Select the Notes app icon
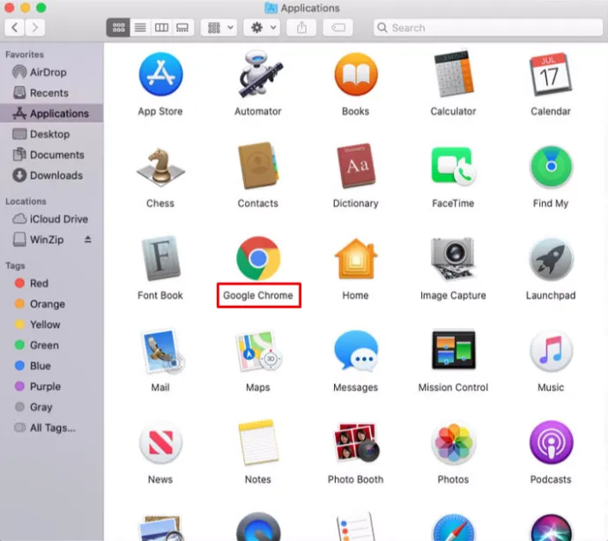608x541 pixels. [259, 442]
